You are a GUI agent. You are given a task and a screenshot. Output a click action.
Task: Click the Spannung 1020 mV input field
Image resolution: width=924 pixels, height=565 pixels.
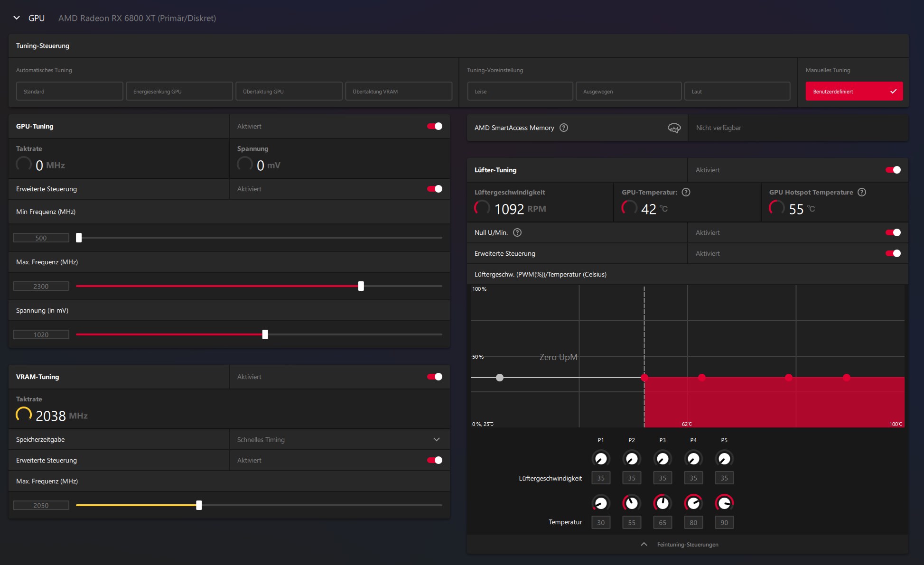41,334
